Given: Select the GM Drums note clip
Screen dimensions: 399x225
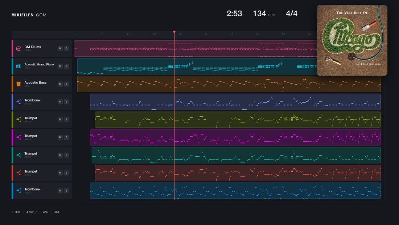Looking at the screenshot, I should [195, 48].
